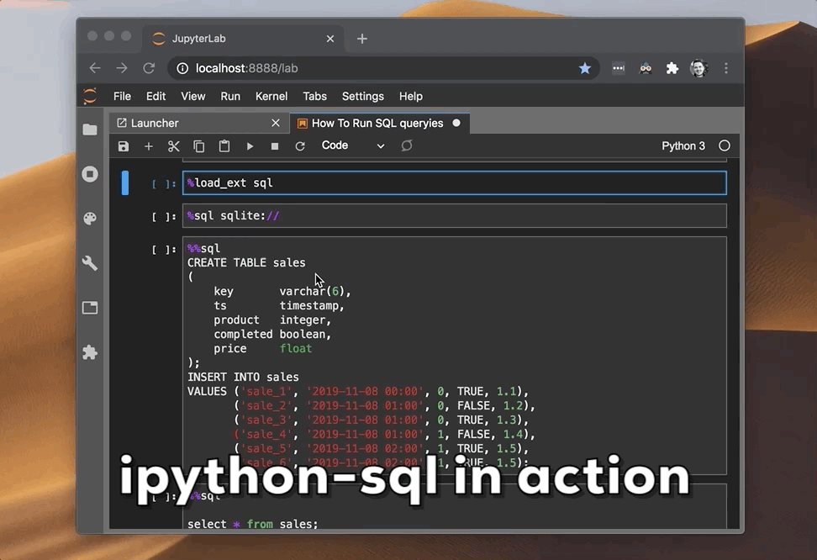Image resolution: width=817 pixels, height=560 pixels.
Task: Click the password manager extension icon
Action: click(619, 68)
